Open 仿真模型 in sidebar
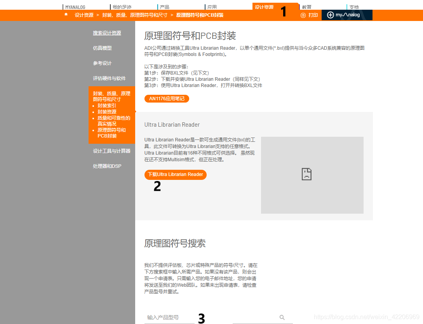The image size is (423, 324). point(102,48)
